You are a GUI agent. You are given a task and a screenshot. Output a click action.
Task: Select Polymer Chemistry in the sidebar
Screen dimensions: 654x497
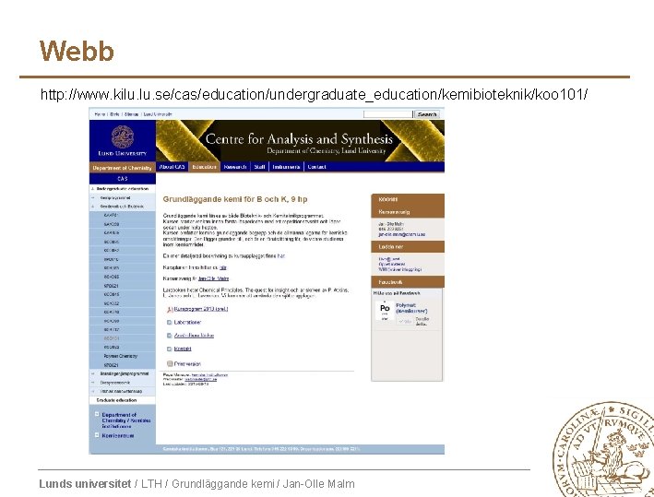121,356
